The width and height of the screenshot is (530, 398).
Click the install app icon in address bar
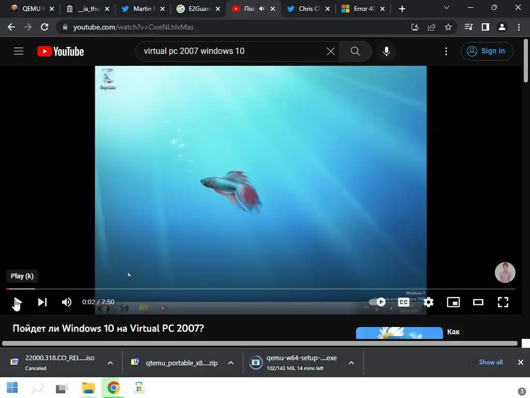click(x=415, y=27)
